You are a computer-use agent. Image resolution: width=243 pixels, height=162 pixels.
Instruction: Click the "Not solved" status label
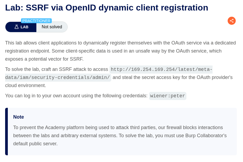52,27
